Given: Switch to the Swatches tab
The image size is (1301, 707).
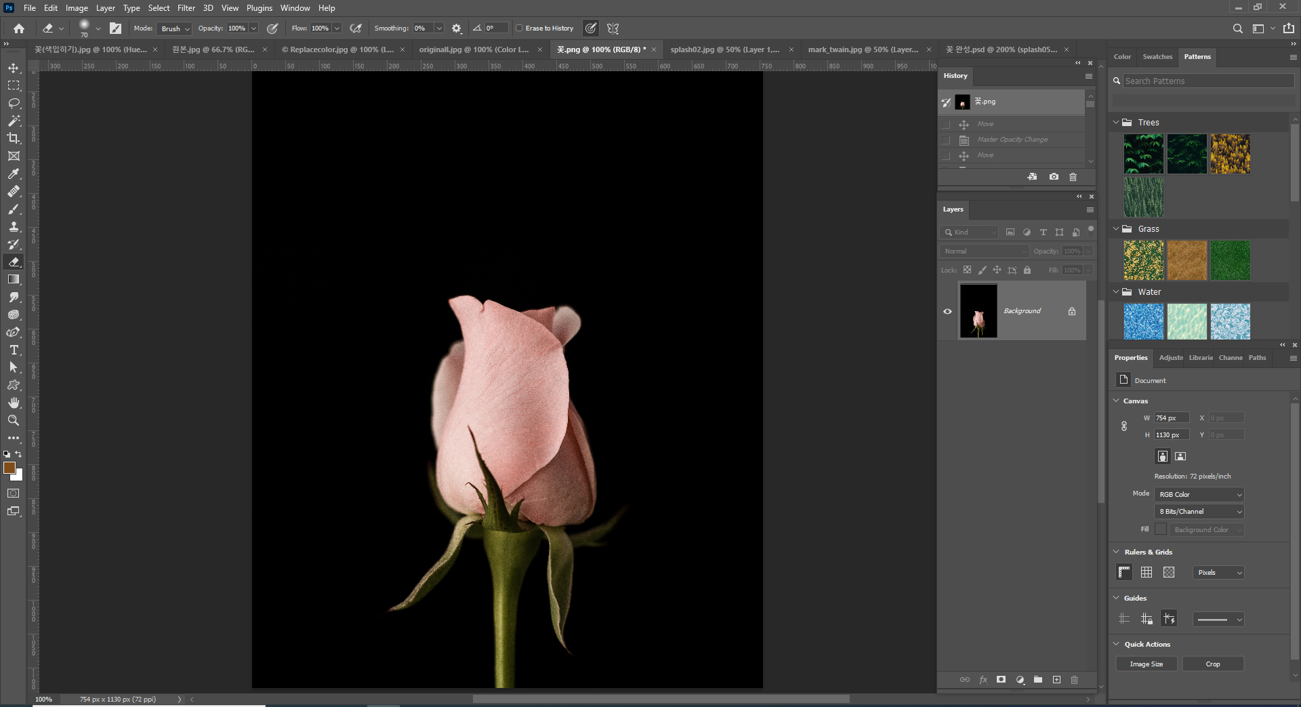Looking at the screenshot, I should pyautogui.click(x=1157, y=57).
